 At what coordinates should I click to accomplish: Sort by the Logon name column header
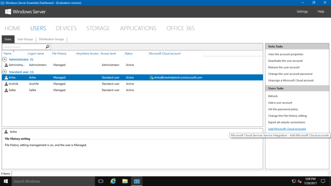[36, 53]
